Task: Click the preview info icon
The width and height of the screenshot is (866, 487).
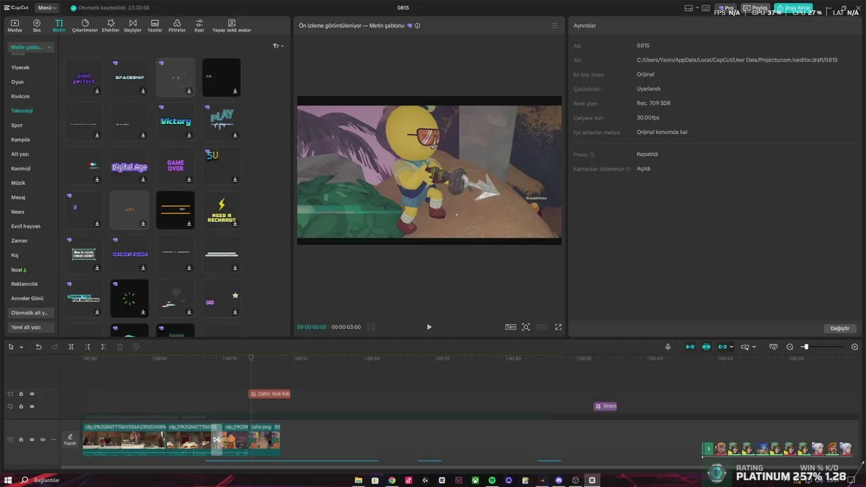Action: click(x=417, y=26)
